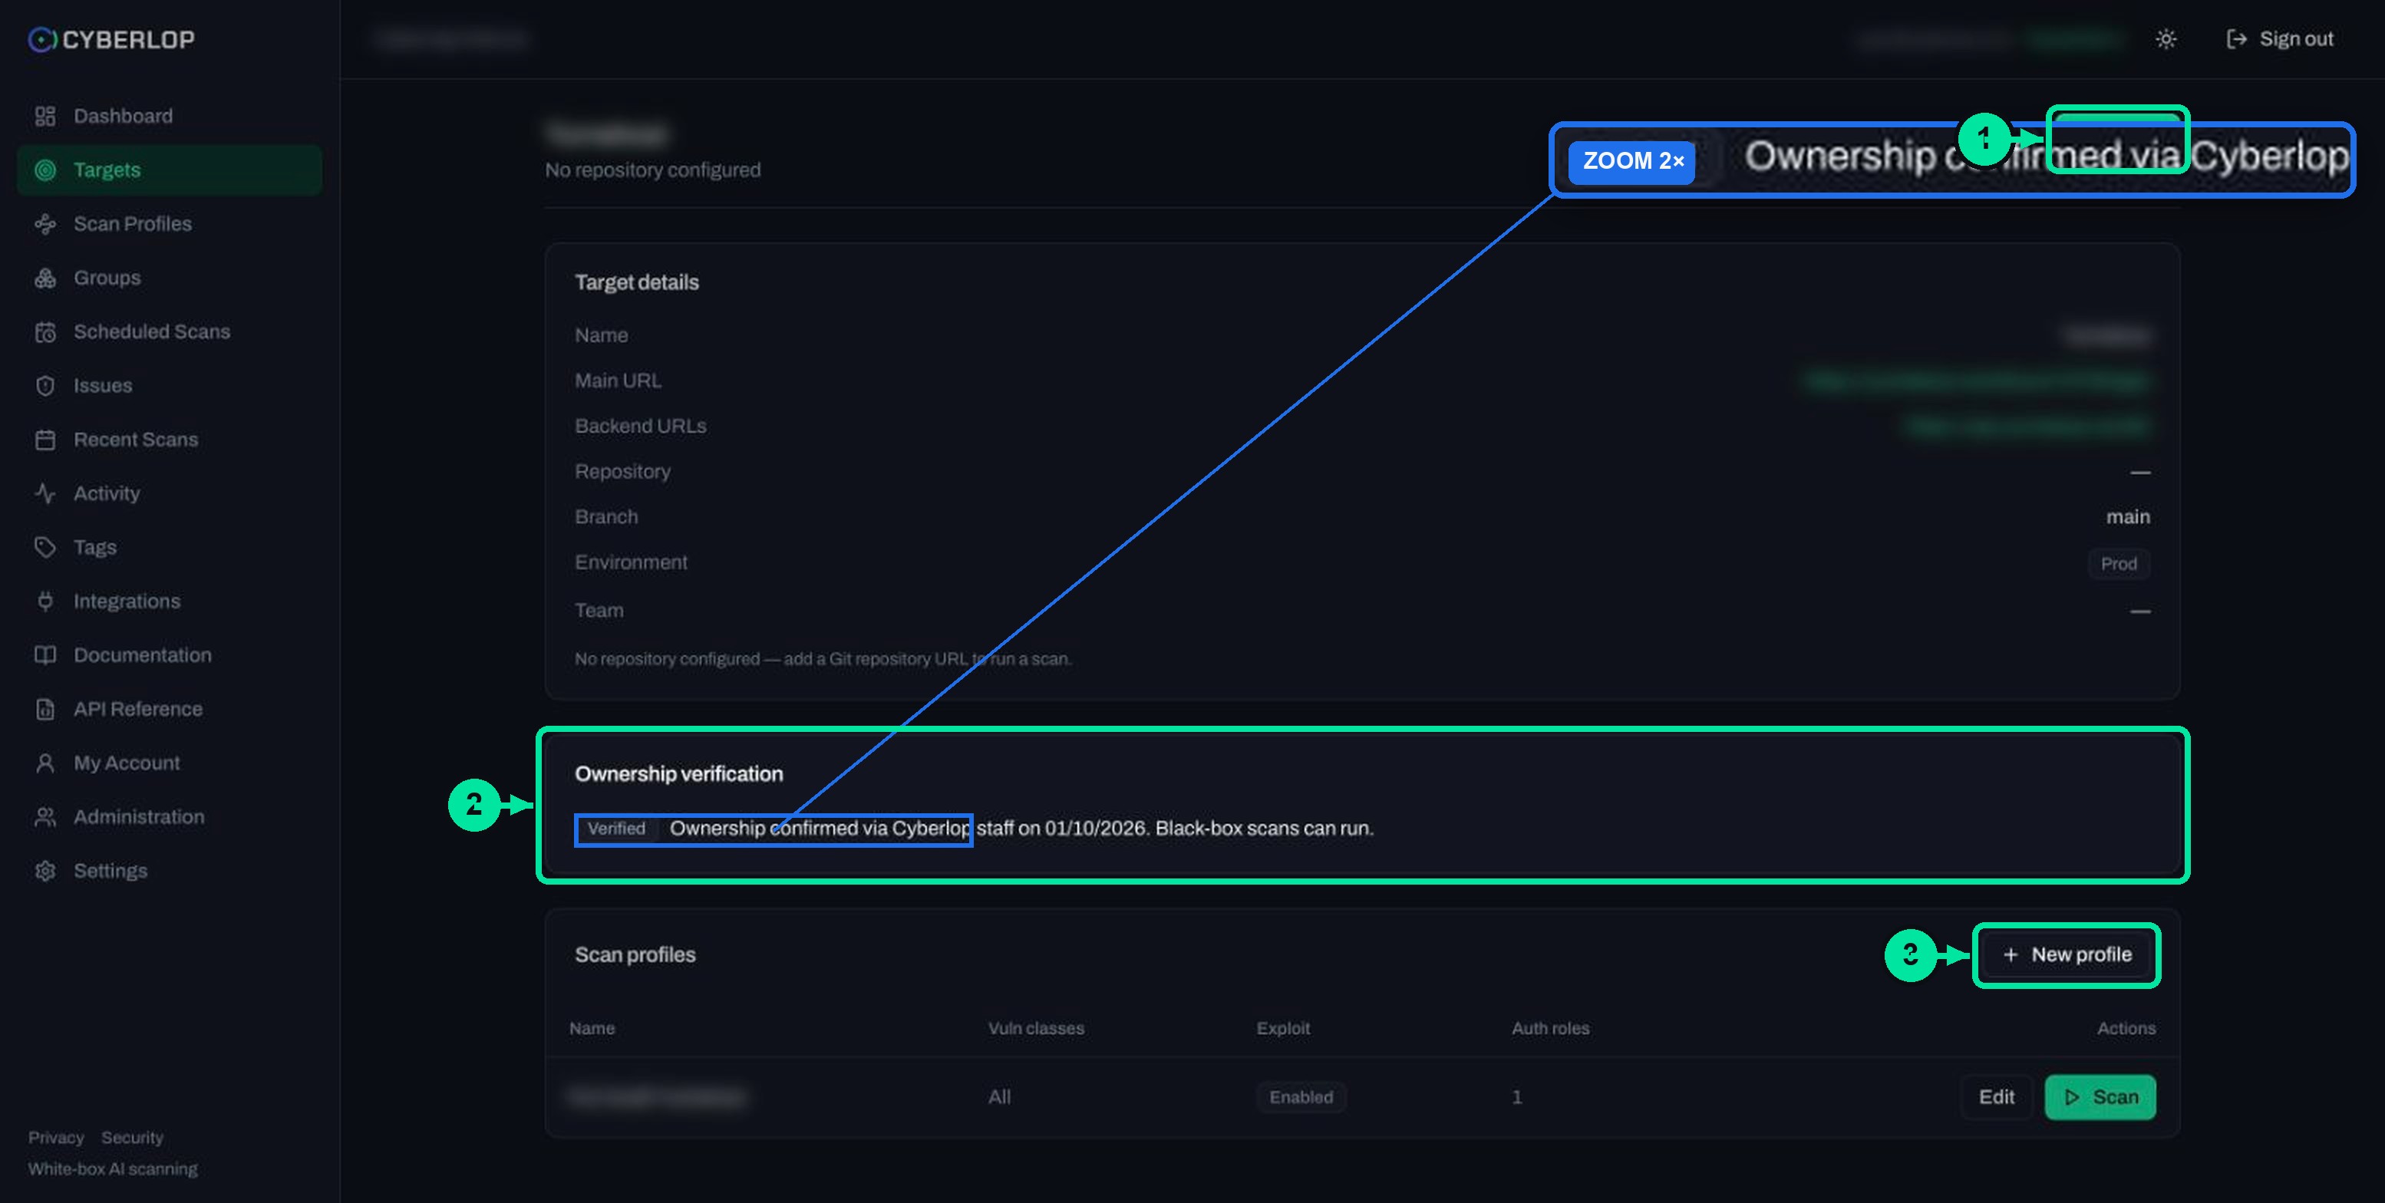Click the 'Target details' heading
This screenshot has width=2385, height=1203.
[637, 282]
